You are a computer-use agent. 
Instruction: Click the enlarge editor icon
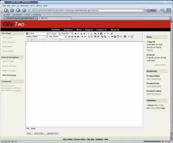click(125, 37)
